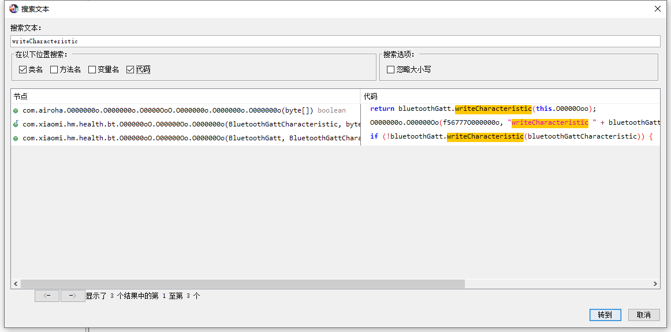
Task: Click the 转到 button
Action: 605,315
